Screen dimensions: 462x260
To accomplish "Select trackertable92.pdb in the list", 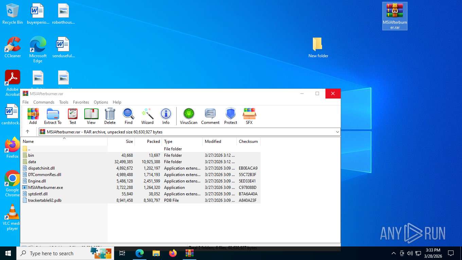I will coord(141,200).
